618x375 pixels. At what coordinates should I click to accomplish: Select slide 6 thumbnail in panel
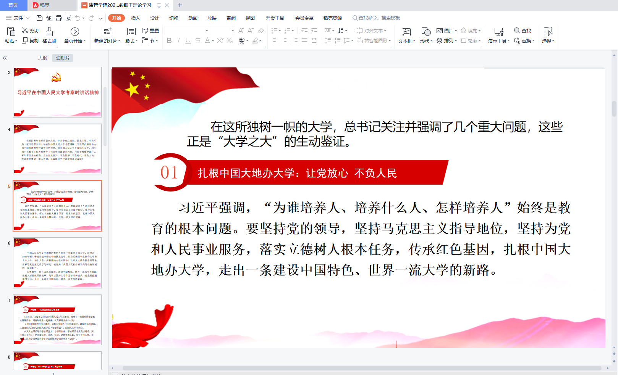57,262
